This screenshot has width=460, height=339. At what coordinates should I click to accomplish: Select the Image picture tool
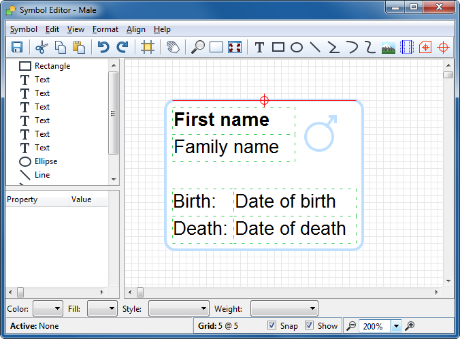point(389,47)
